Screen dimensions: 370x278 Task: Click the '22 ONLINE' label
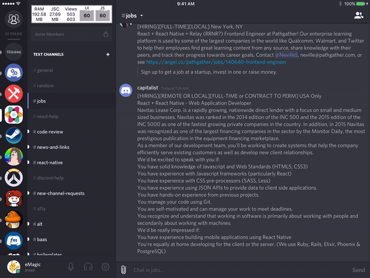tap(14, 34)
